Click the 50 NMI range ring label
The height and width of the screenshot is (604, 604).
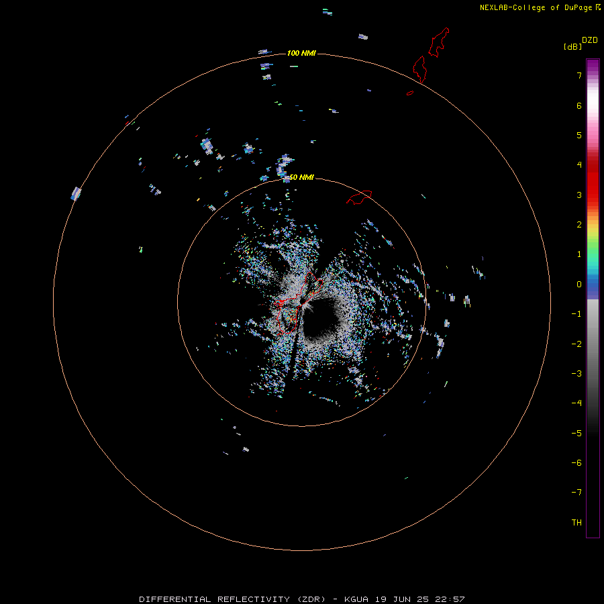pyautogui.click(x=301, y=177)
